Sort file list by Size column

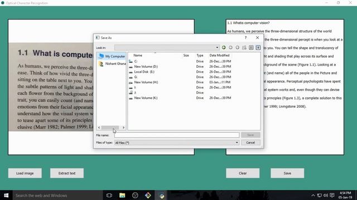click(x=186, y=56)
